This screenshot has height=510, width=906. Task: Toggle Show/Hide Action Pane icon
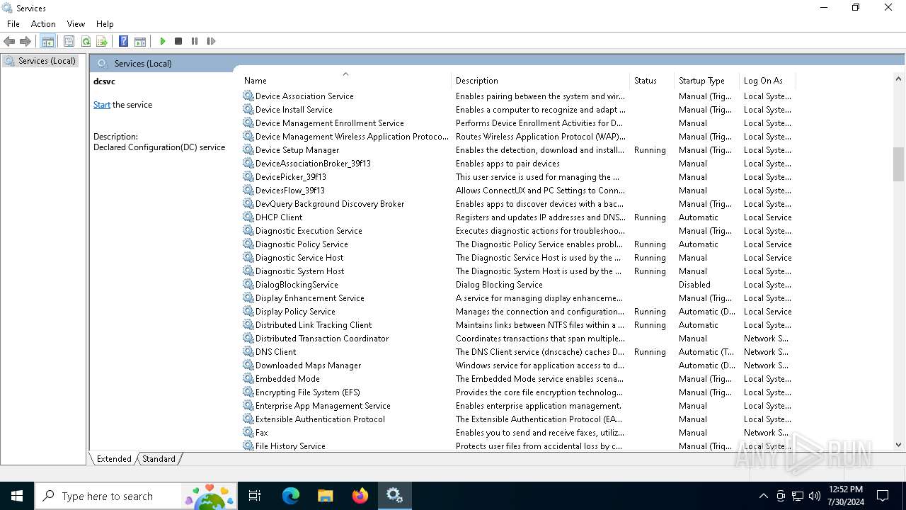140,41
